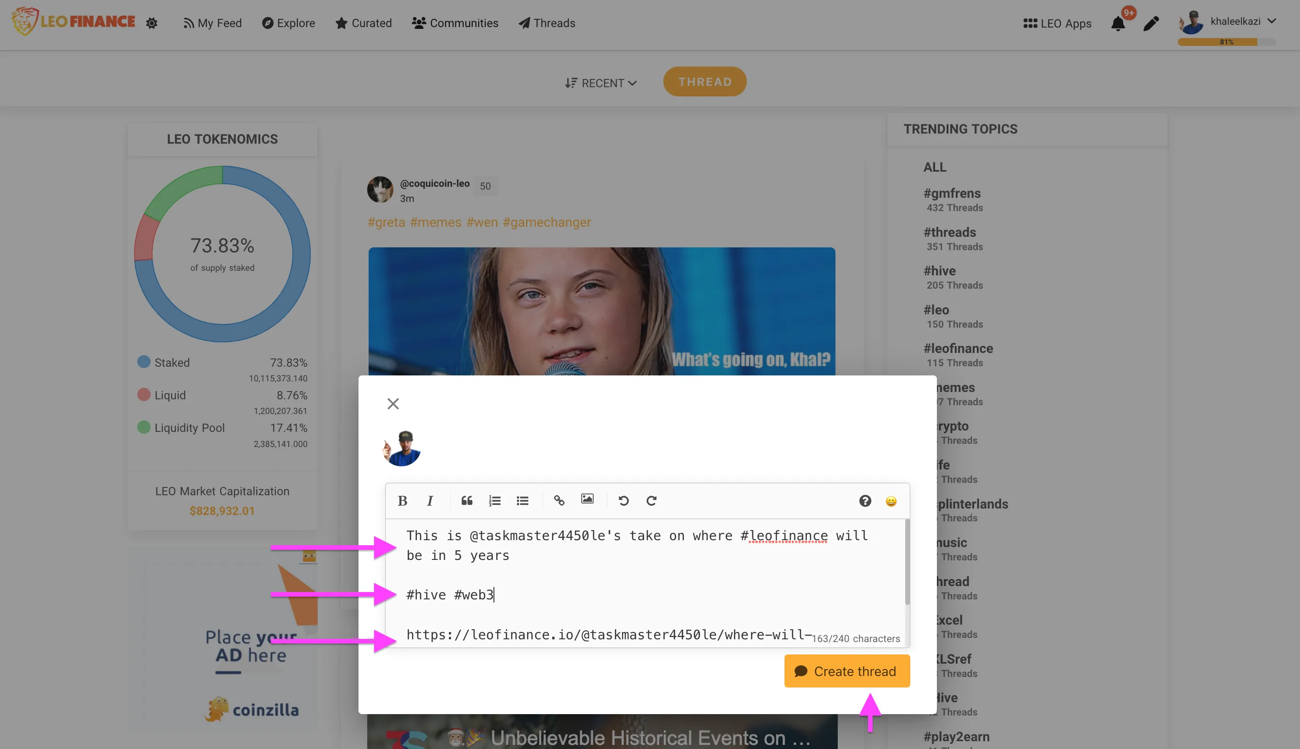Screen dimensions: 1300x749
Task: Click the Italic formatting icon
Action: point(430,501)
